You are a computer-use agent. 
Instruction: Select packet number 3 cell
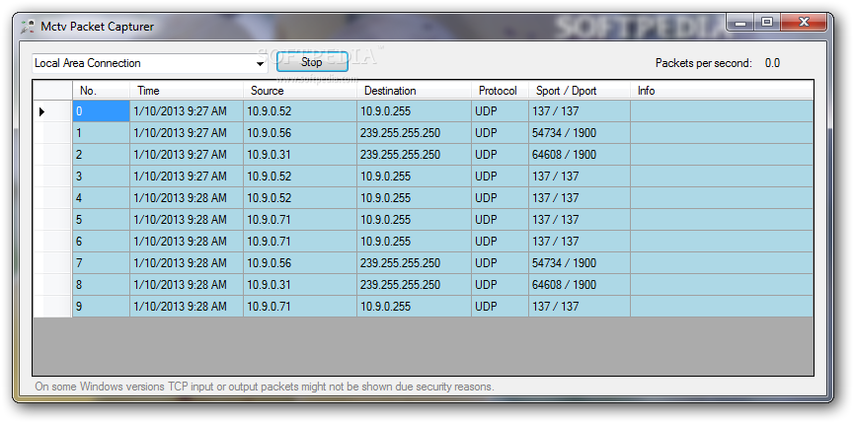click(x=101, y=176)
